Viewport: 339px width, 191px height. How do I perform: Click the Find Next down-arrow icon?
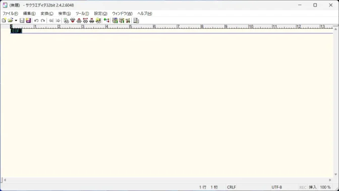point(73,21)
